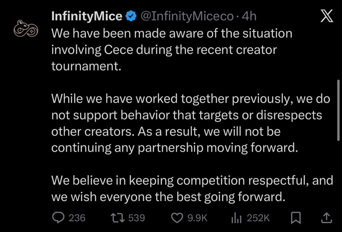Click the InfinityMice display name
The image size is (342, 232).
click(86, 16)
